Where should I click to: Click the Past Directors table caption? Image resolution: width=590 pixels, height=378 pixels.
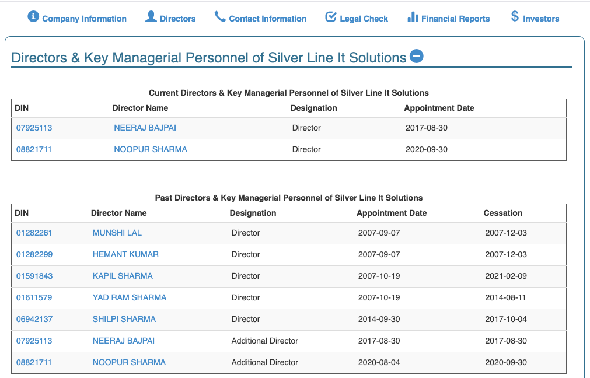click(x=289, y=198)
